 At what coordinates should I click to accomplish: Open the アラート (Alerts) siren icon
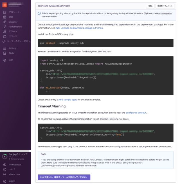click(x=4, y=31)
